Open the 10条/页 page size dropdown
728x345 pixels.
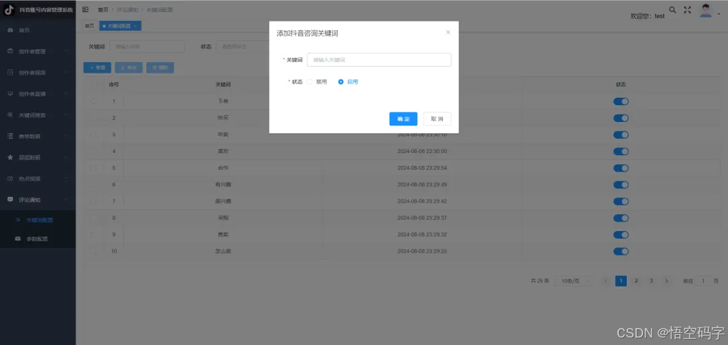tap(574, 281)
